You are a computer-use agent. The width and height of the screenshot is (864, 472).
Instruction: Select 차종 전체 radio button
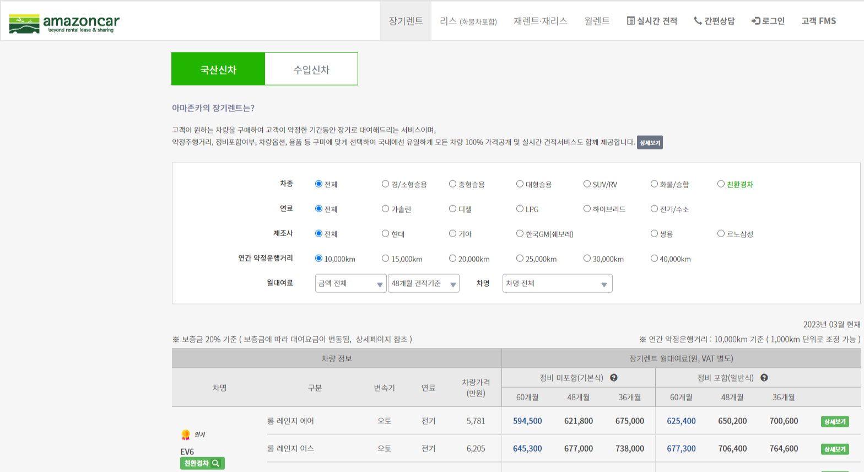(318, 184)
